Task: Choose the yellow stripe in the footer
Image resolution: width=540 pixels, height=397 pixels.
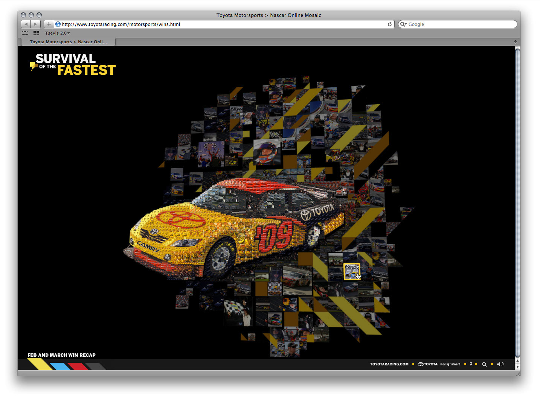Action: (x=40, y=364)
